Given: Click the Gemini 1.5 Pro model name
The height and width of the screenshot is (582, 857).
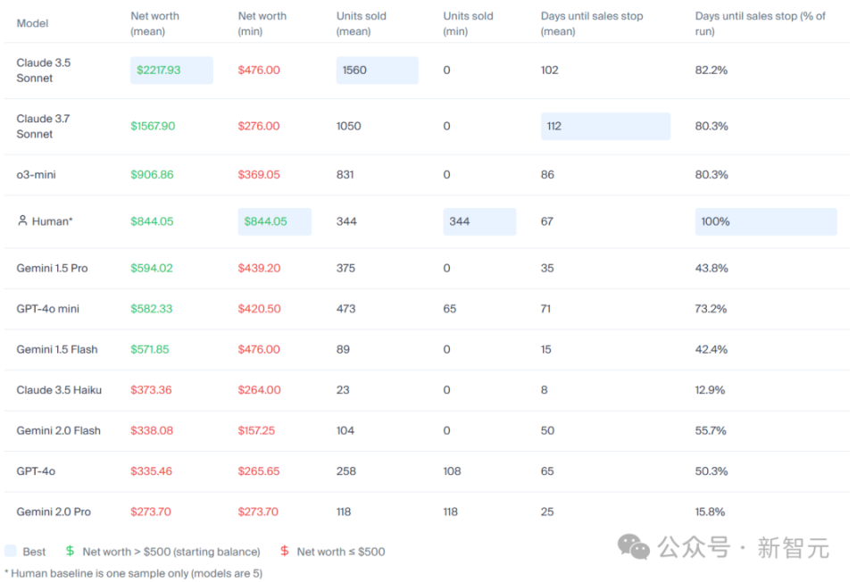Looking at the screenshot, I should click(x=52, y=269).
